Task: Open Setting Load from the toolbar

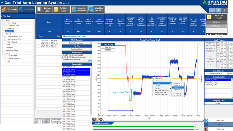Action: [x=44, y=9]
